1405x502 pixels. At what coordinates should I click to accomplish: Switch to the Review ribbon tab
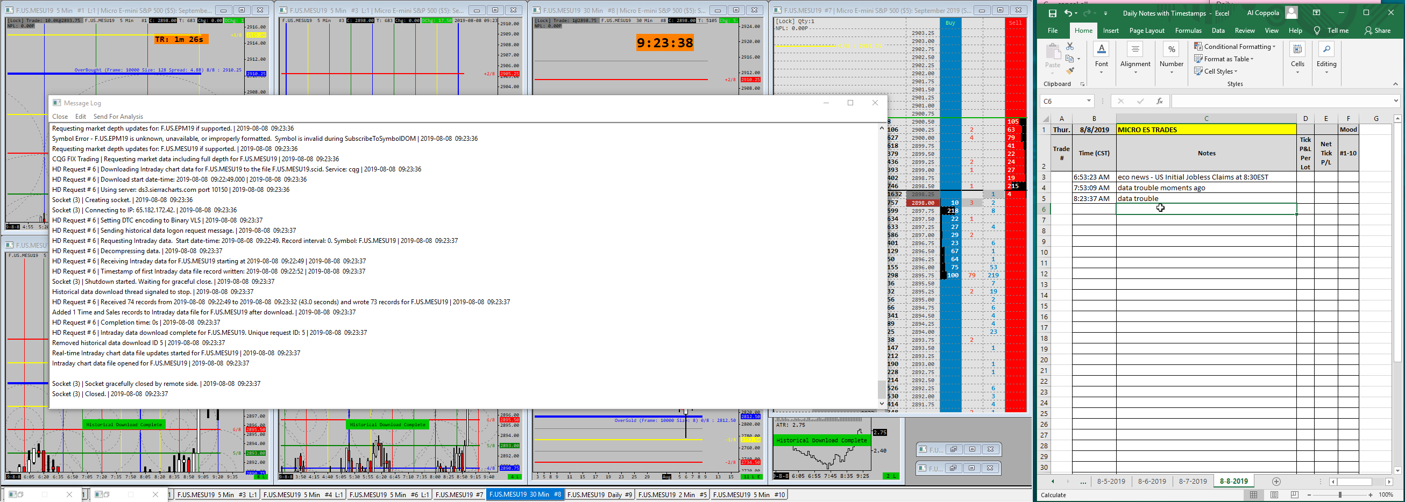[x=1245, y=31]
